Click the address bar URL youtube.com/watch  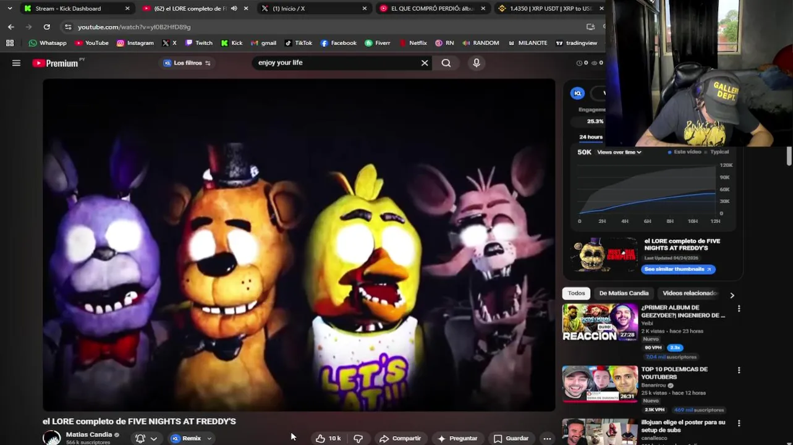coord(134,27)
